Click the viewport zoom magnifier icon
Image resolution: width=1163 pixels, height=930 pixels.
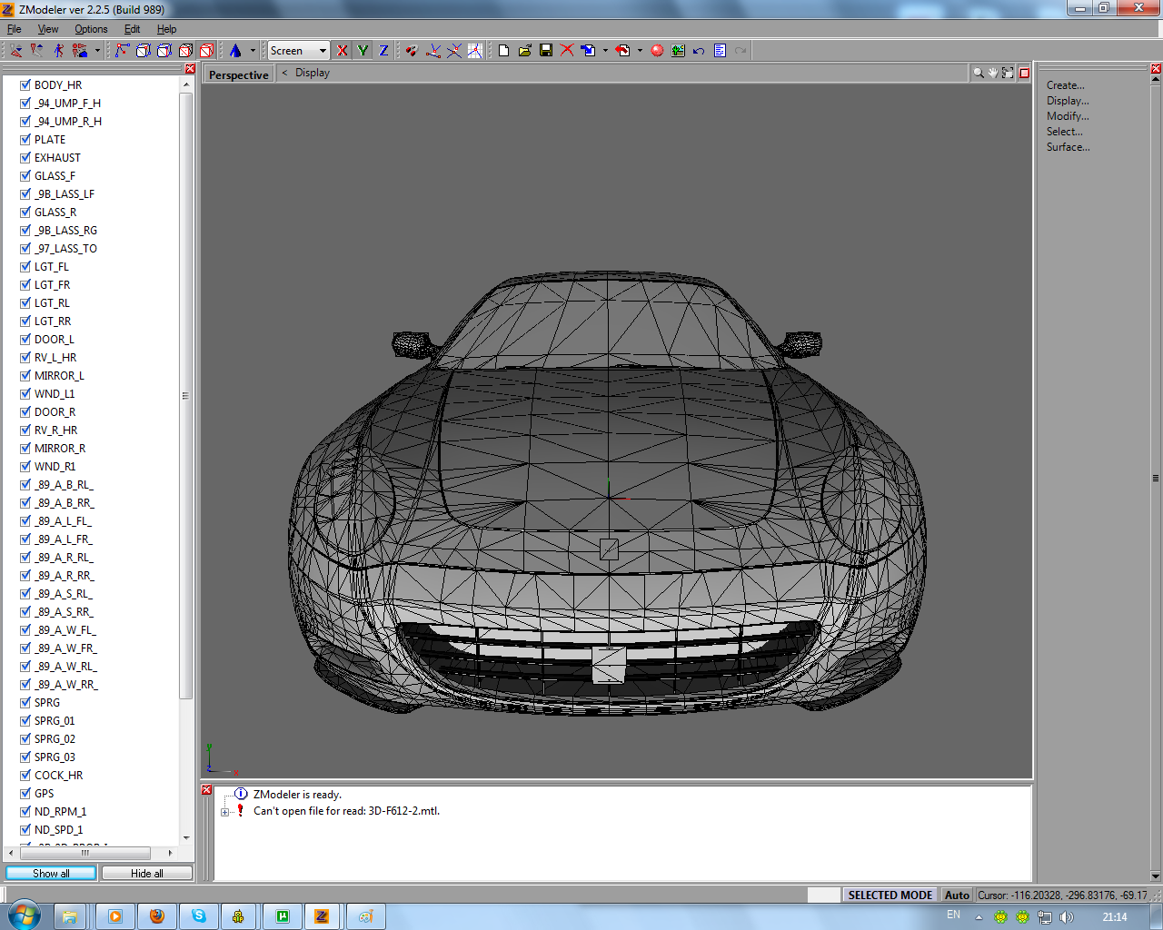pos(979,73)
